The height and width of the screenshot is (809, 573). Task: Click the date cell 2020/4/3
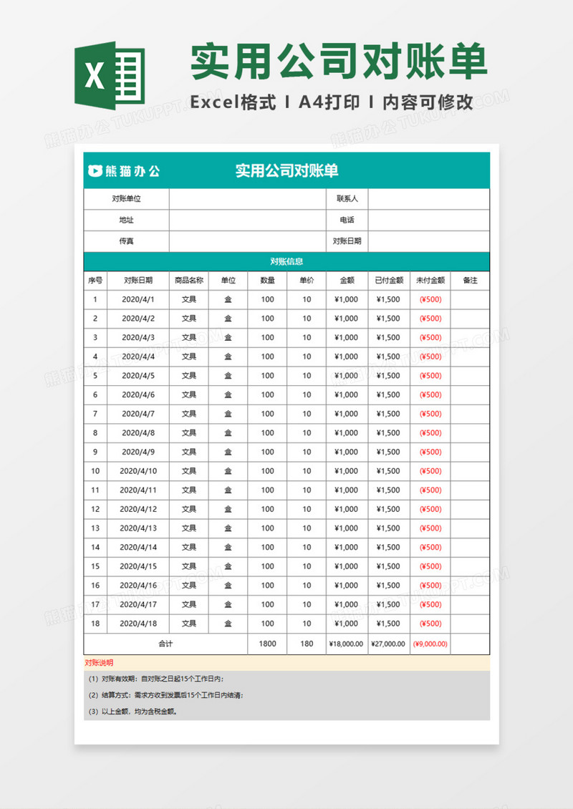tap(138, 337)
